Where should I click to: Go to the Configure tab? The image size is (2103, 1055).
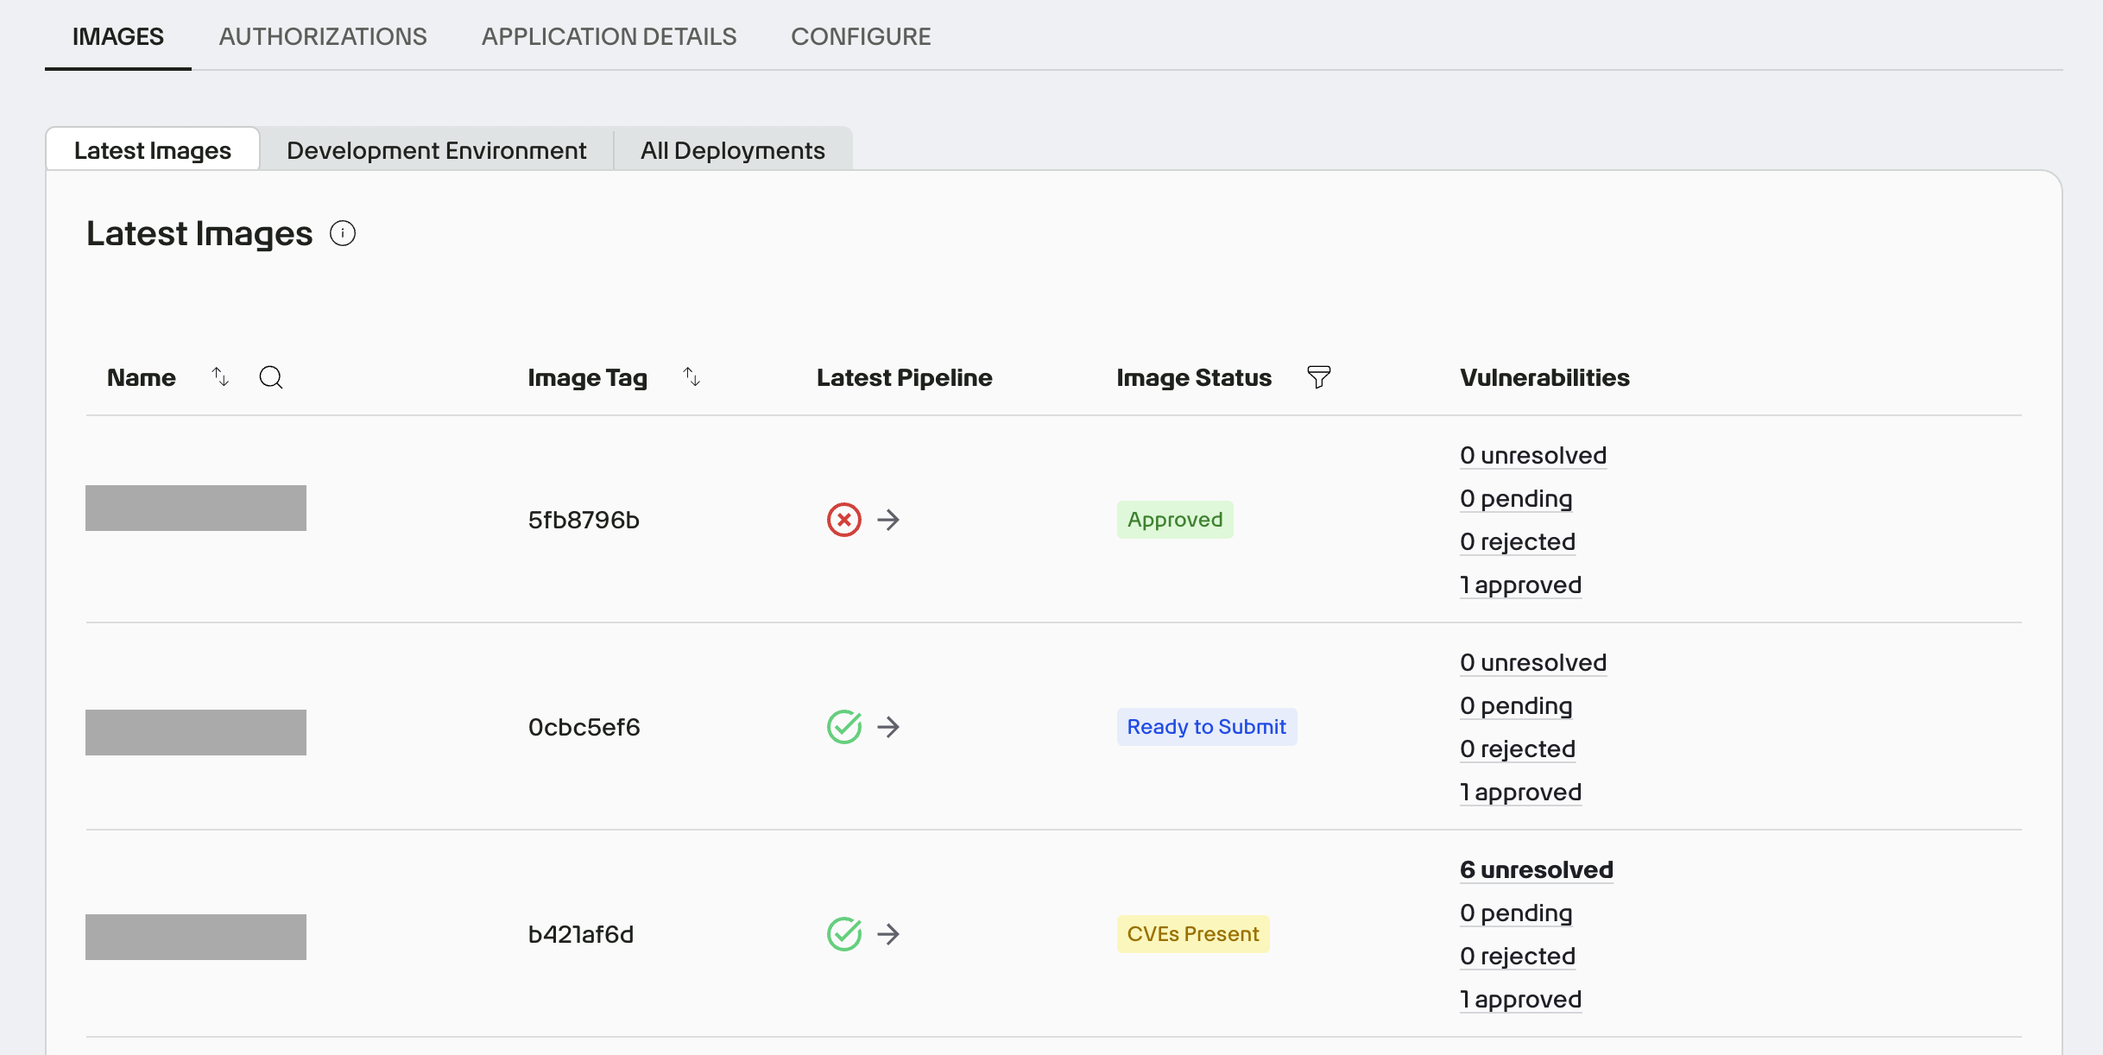click(861, 36)
